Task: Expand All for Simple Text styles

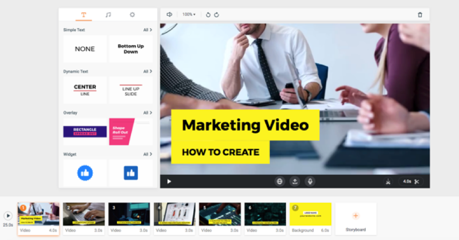Action: point(147,30)
